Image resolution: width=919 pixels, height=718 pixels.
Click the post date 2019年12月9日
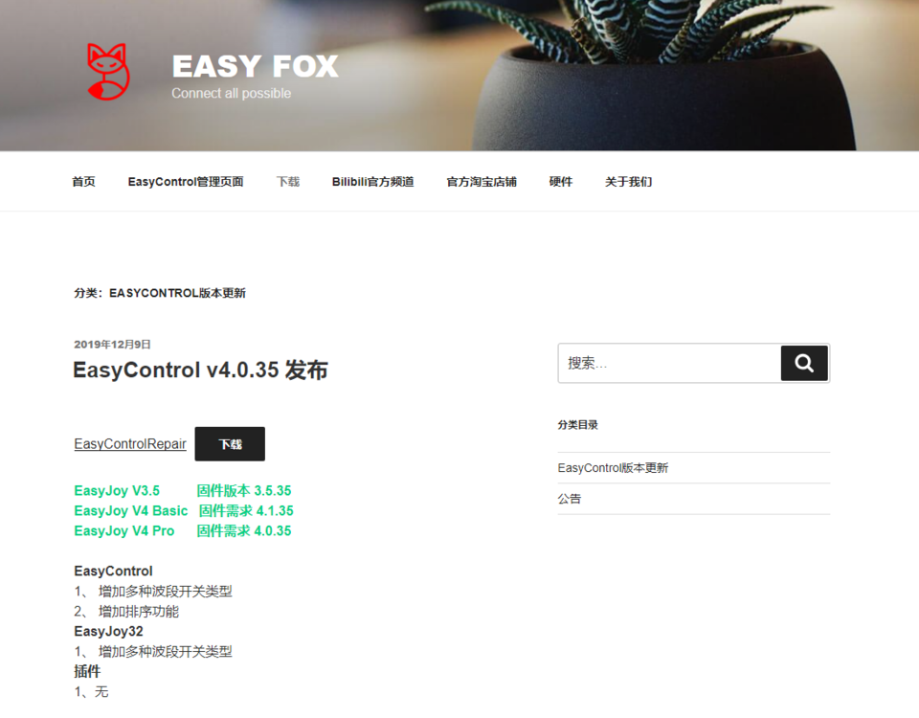pyautogui.click(x=112, y=345)
